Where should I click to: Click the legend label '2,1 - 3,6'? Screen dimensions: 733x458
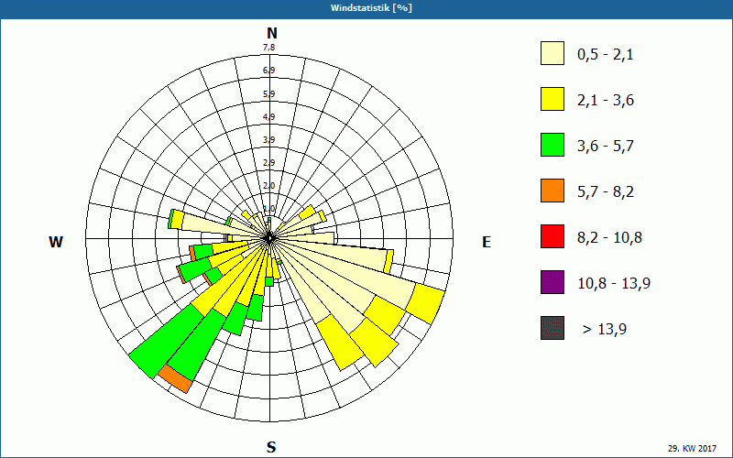pyautogui.click(x=606, y=101)
